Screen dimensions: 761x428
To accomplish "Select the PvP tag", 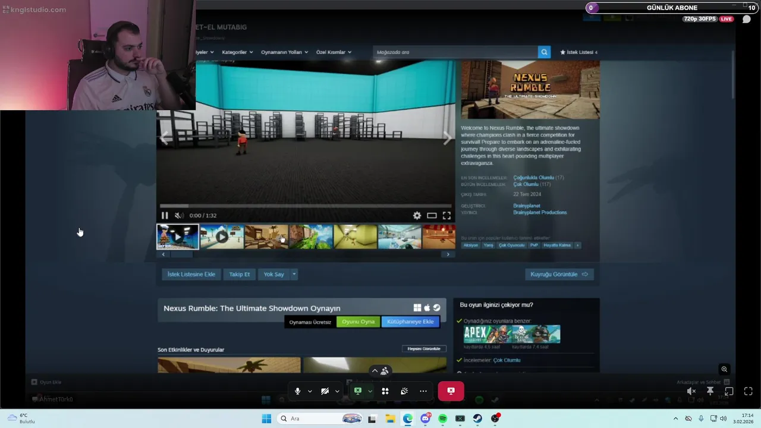I will pos(534,245).
